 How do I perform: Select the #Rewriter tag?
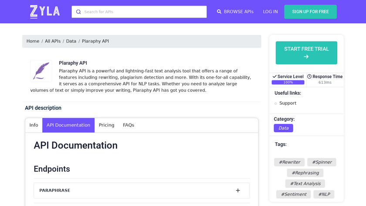point(289,162)
